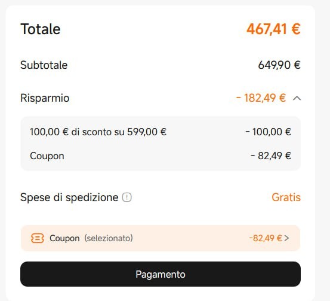Image resolution: width=330 pixels, height=301 pixels.
Task: Click the Spese di spedizione label
Action: 69,198
